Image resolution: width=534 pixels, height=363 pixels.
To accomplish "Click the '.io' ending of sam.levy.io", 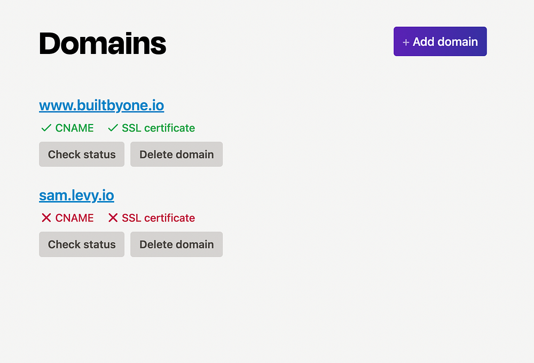I will (106, 195).
